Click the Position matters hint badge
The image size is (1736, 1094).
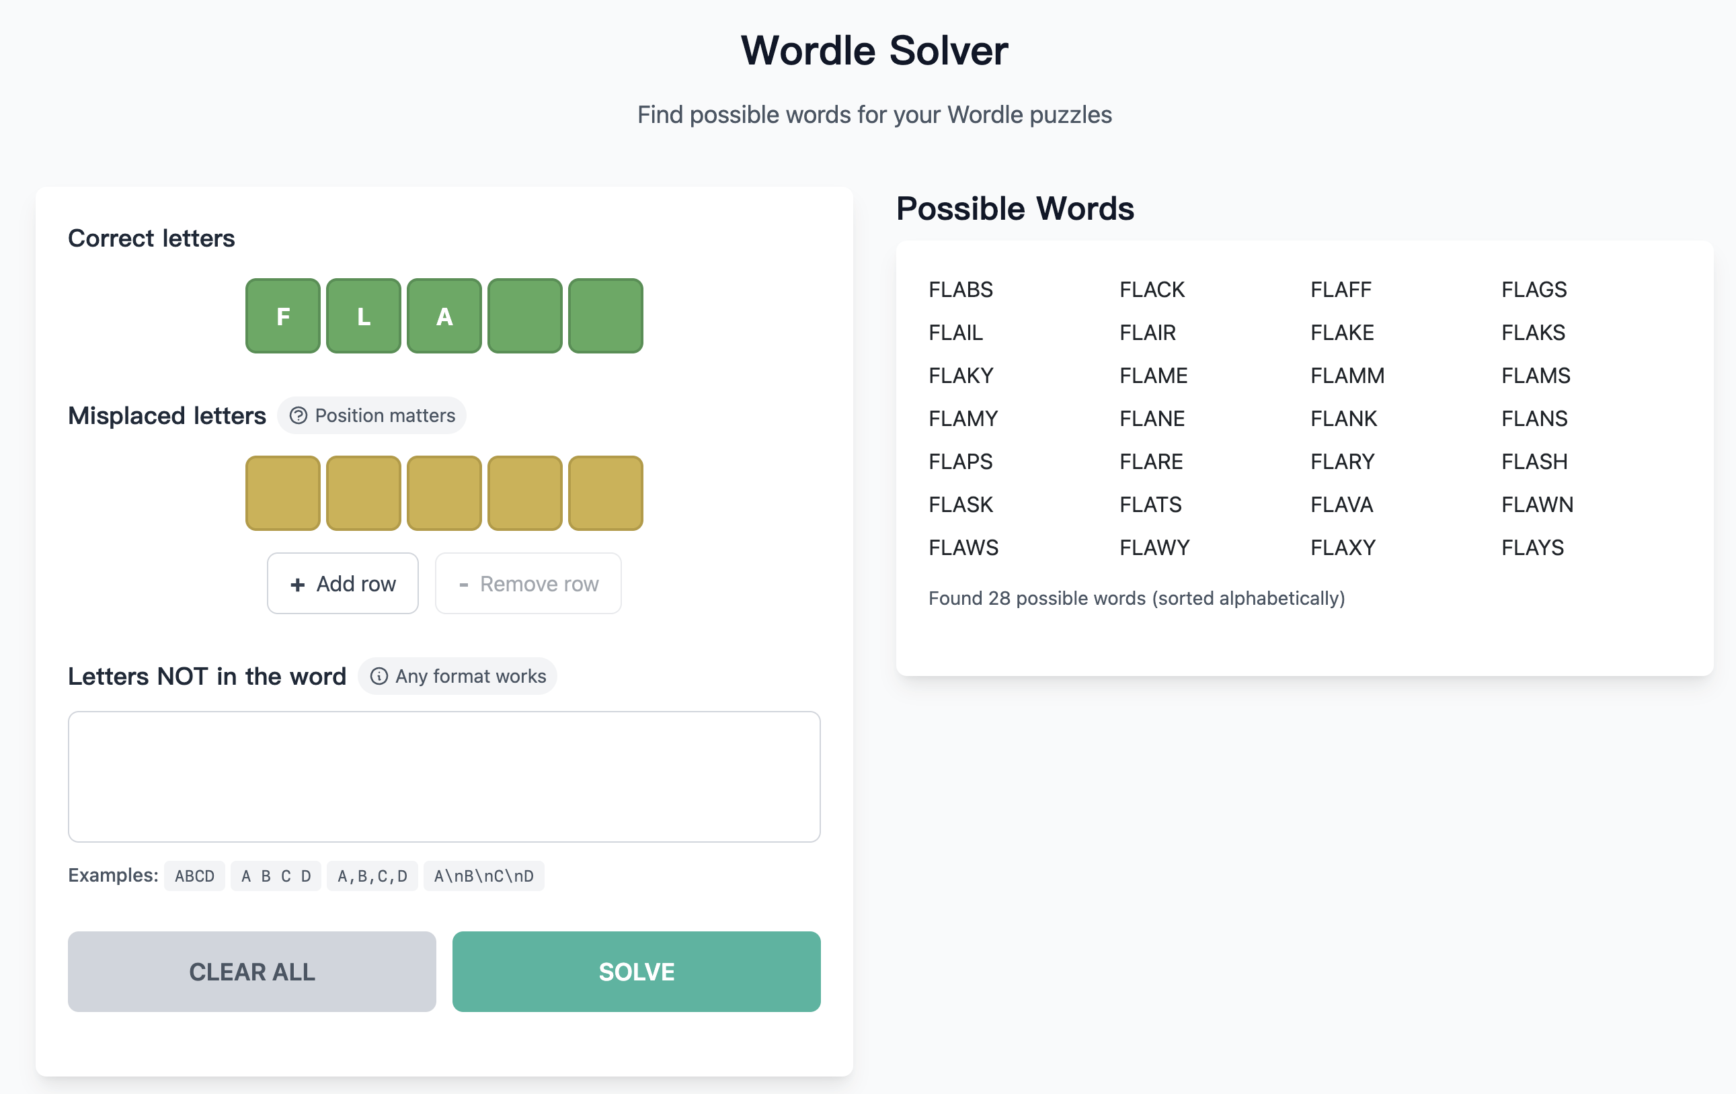pyautogui.click(x=372, y=416)
